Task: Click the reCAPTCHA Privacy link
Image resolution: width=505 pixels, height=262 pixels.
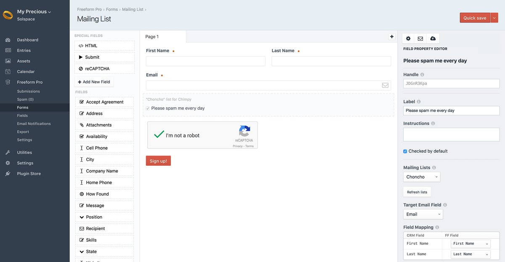Action: click(237, 146)
